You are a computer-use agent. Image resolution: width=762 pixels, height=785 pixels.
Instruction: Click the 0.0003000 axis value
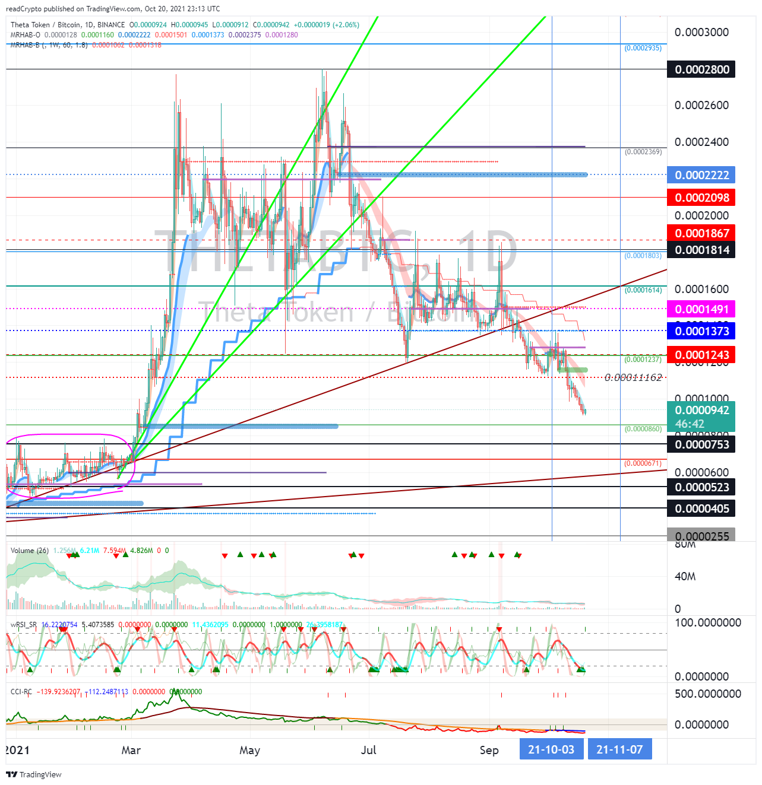(x=701, y=32)
